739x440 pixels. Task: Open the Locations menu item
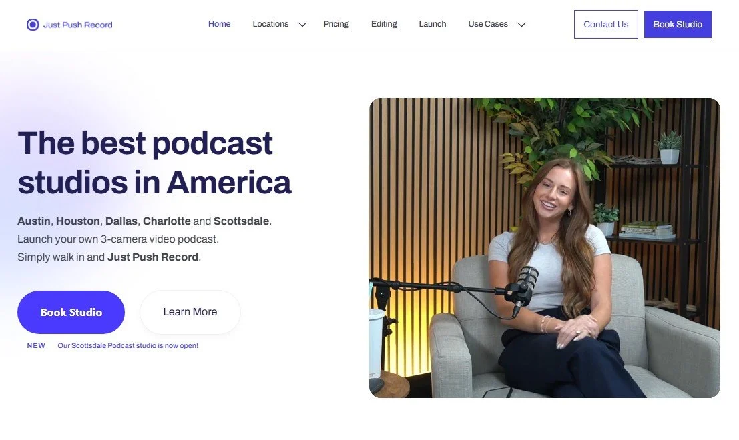(x=270, y=24)
